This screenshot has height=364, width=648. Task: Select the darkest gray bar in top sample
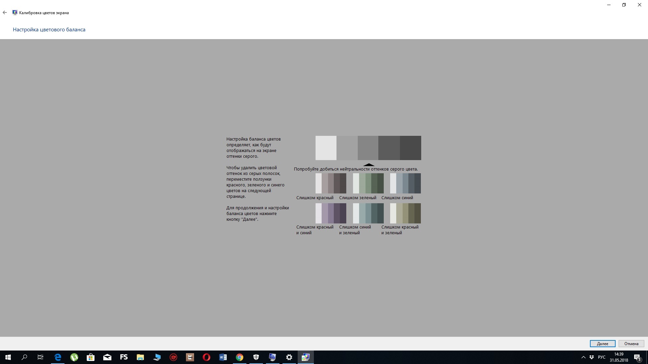410,148
